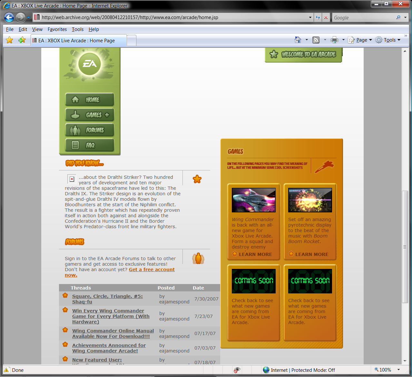Click the search magnifier icon
This screenshot has height=377, width=412.
(398, 17)
